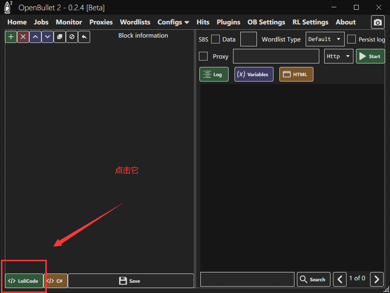Click the red remove block X icon
This screenshot has width=390, height=293.
click(23, 37)
